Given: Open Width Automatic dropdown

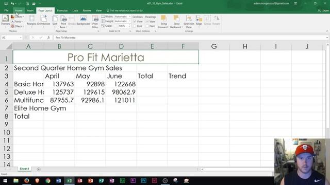Looking at the screenshot, I should (x=129, y=16).
